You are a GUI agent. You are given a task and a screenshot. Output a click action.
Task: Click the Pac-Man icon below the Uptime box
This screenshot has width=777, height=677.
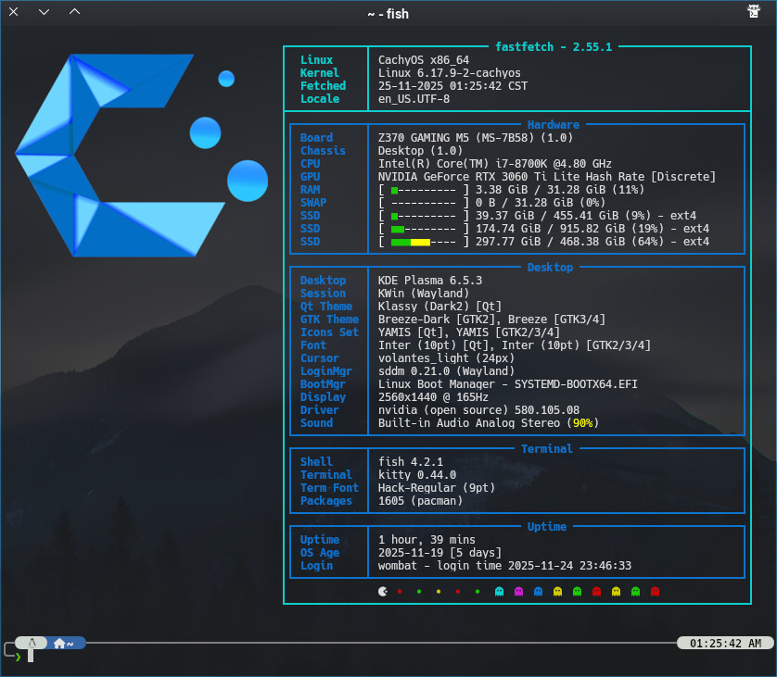(x=383, y=590)
